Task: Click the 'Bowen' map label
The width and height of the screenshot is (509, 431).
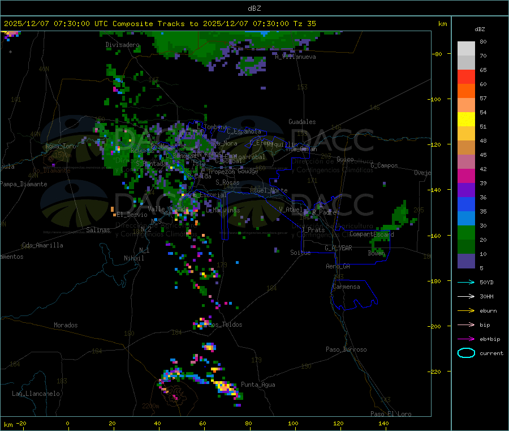Action: [377, 253]
